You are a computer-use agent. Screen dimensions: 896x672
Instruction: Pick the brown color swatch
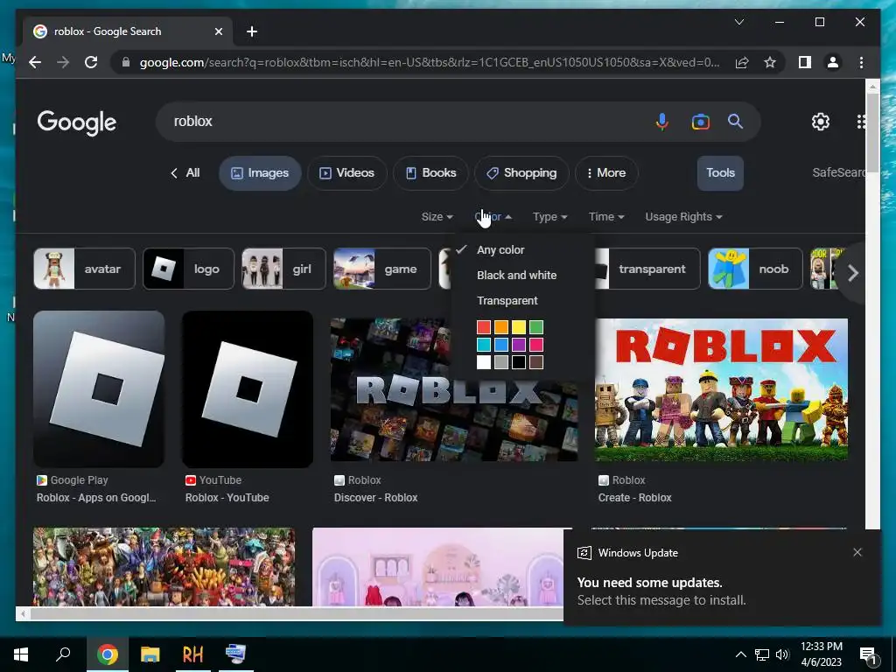tap(536, 362)
